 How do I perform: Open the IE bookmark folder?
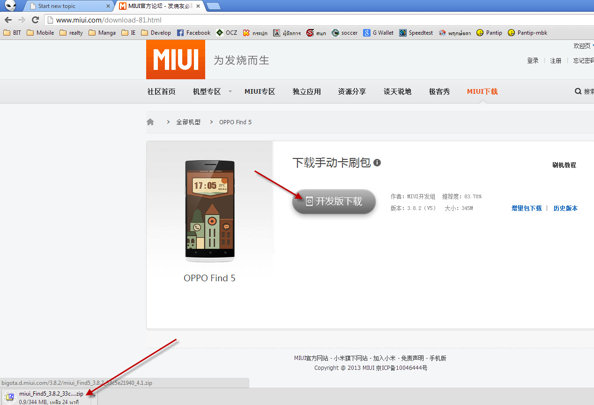128,33
